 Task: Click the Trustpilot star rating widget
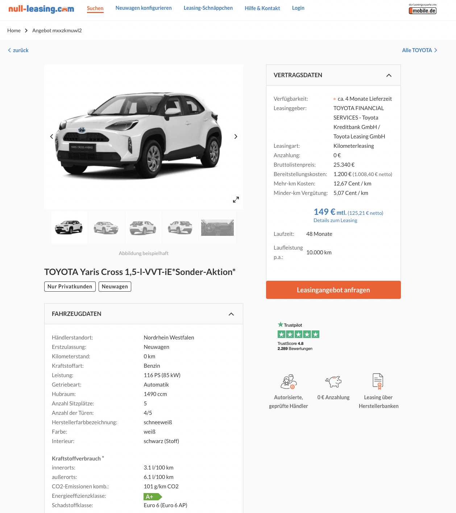[298, 336]
